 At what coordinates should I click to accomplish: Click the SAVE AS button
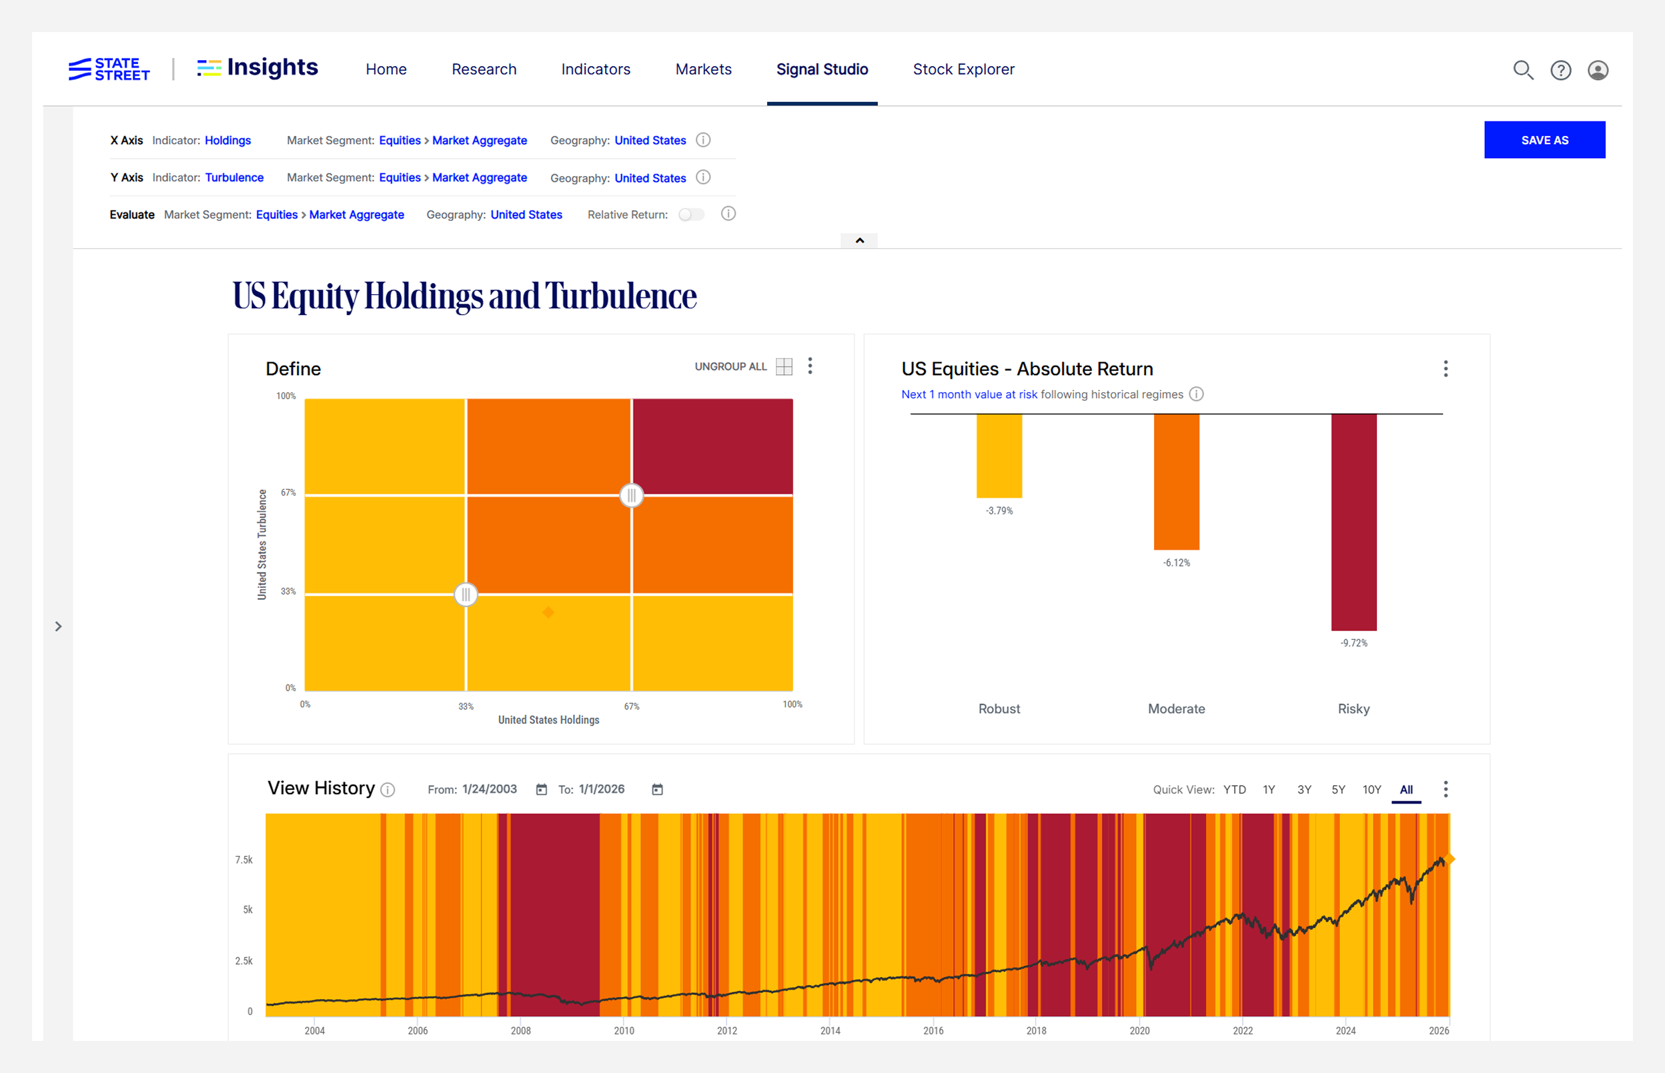coord(1544,140)
